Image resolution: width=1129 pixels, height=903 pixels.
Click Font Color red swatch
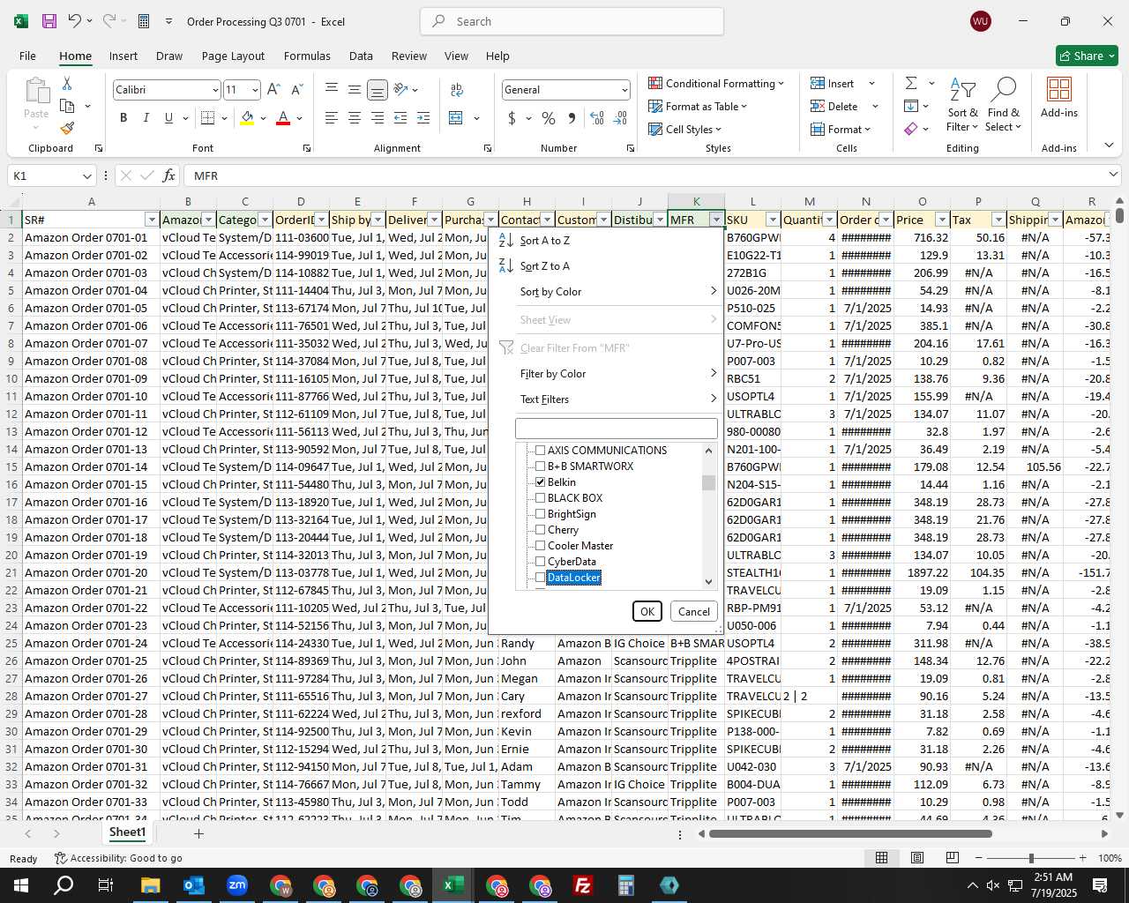coord(283,117)
